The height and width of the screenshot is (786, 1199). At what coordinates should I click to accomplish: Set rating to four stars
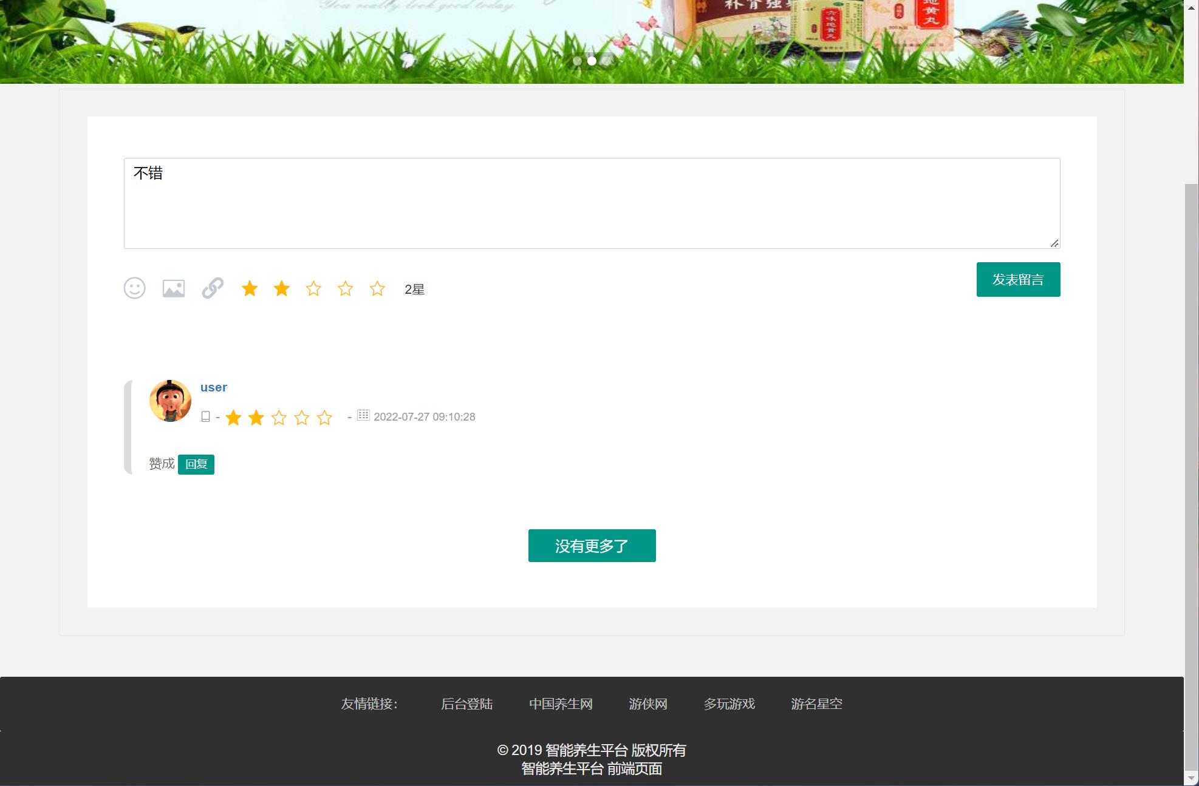pyautogui.click(x=346, y=289)
